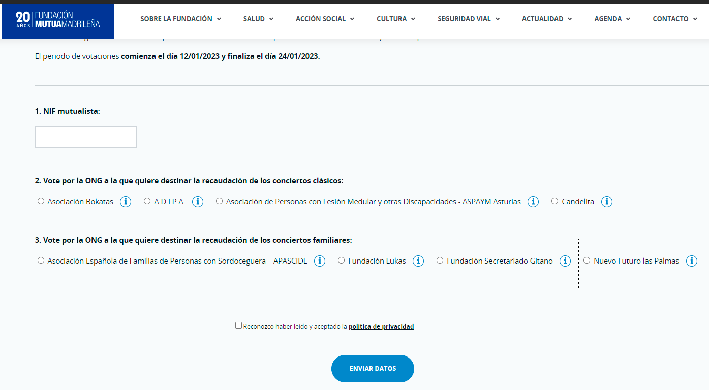Open info for Fundación Secretariado Gitano
The image size is (709, 390).
(x=565, y=261)
